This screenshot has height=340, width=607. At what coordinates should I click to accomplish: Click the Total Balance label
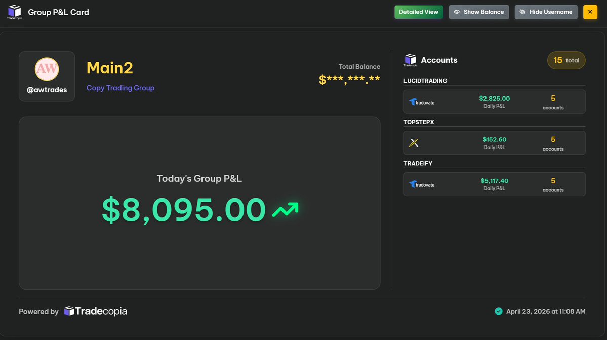[x=359, y=67]
